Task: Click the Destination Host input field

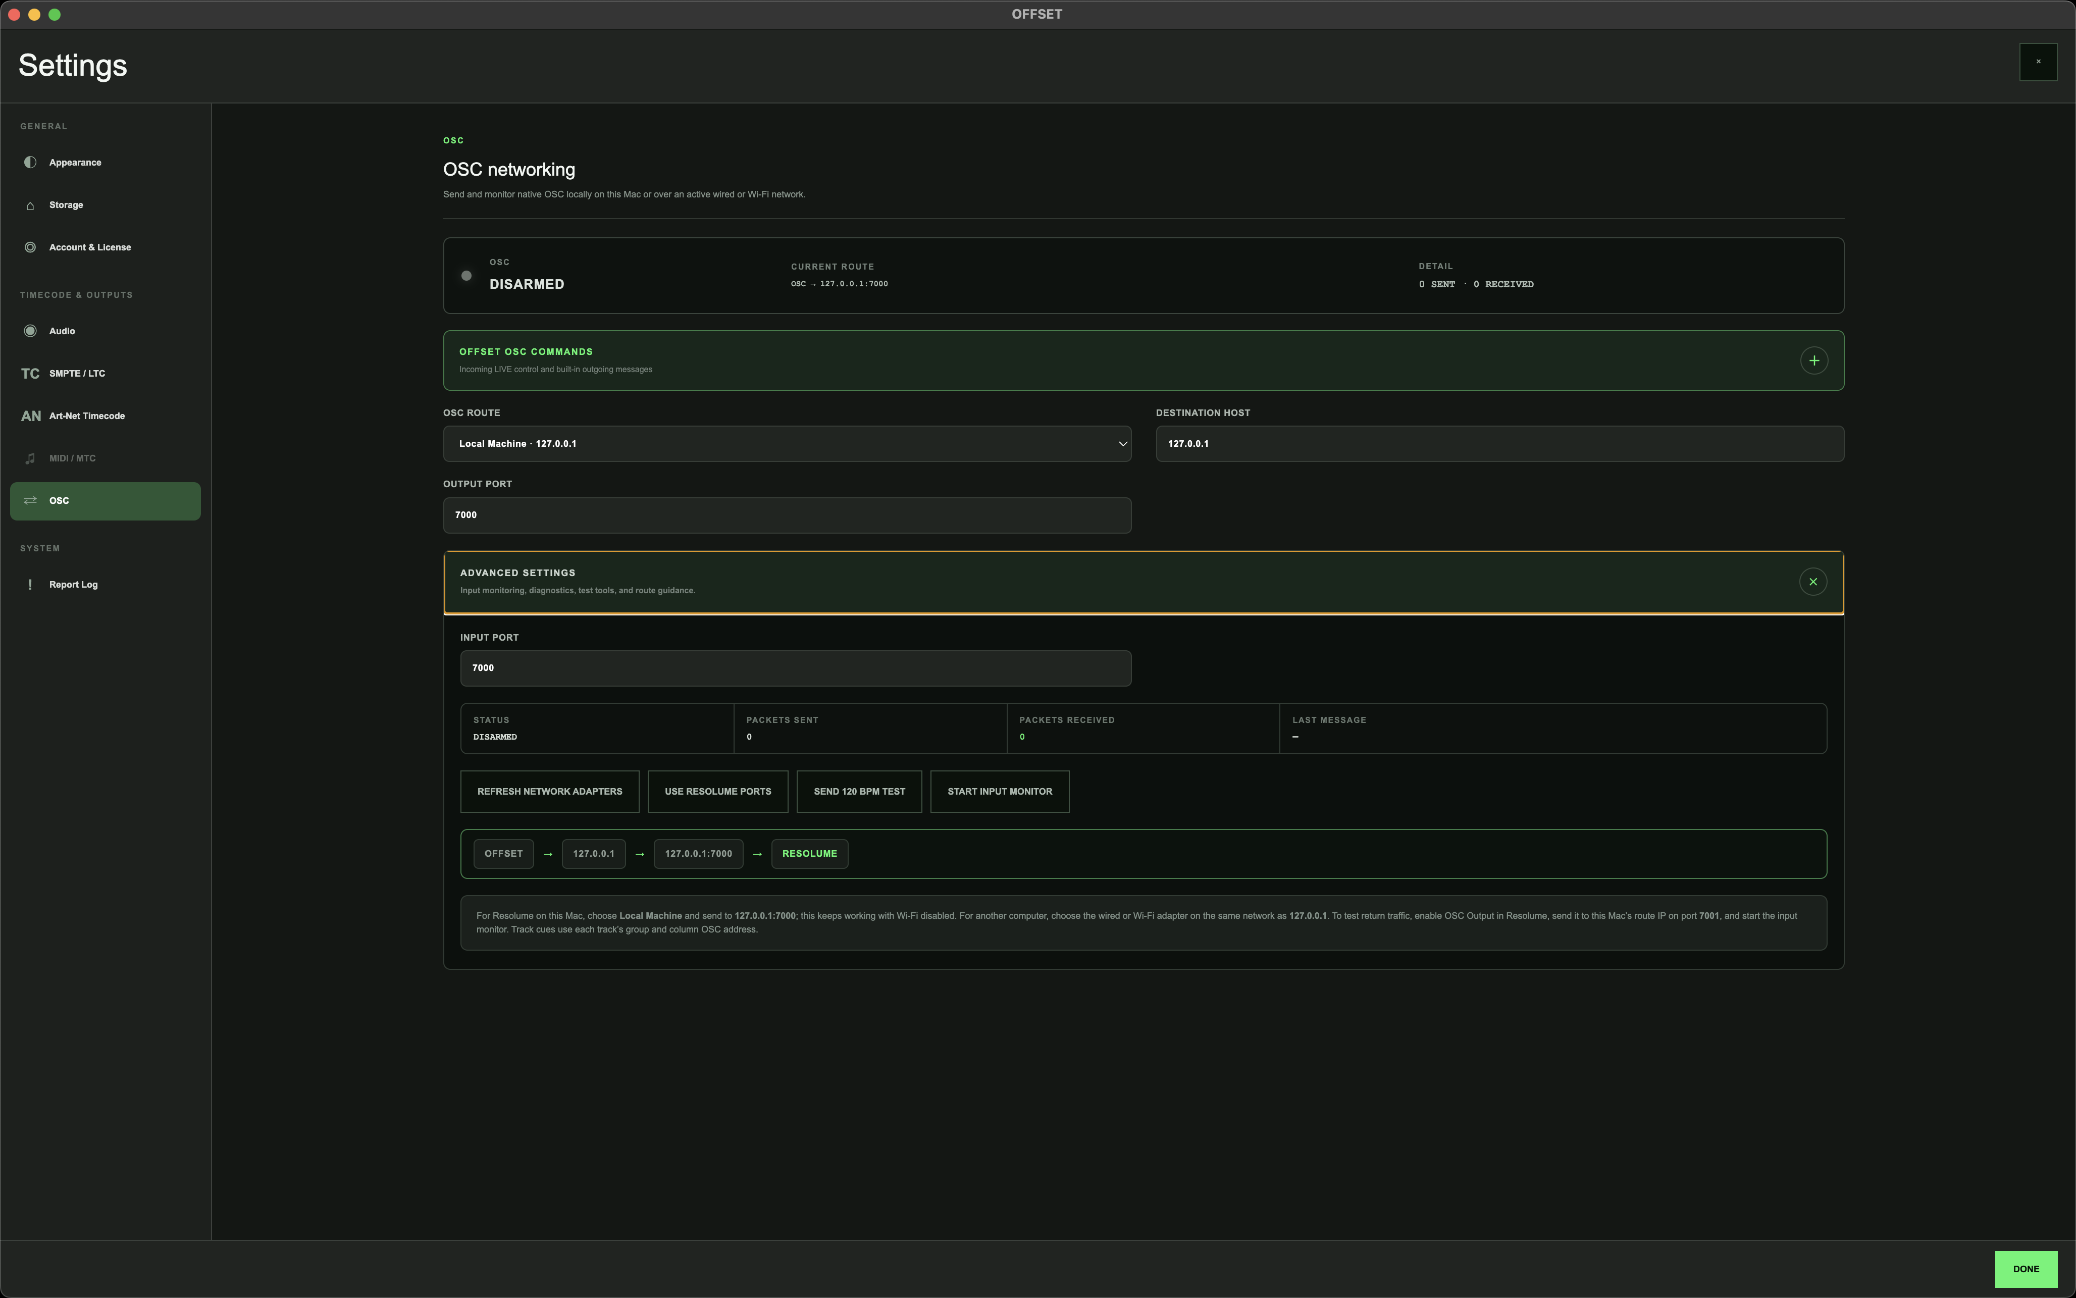Action: [x=1499, y=444]
